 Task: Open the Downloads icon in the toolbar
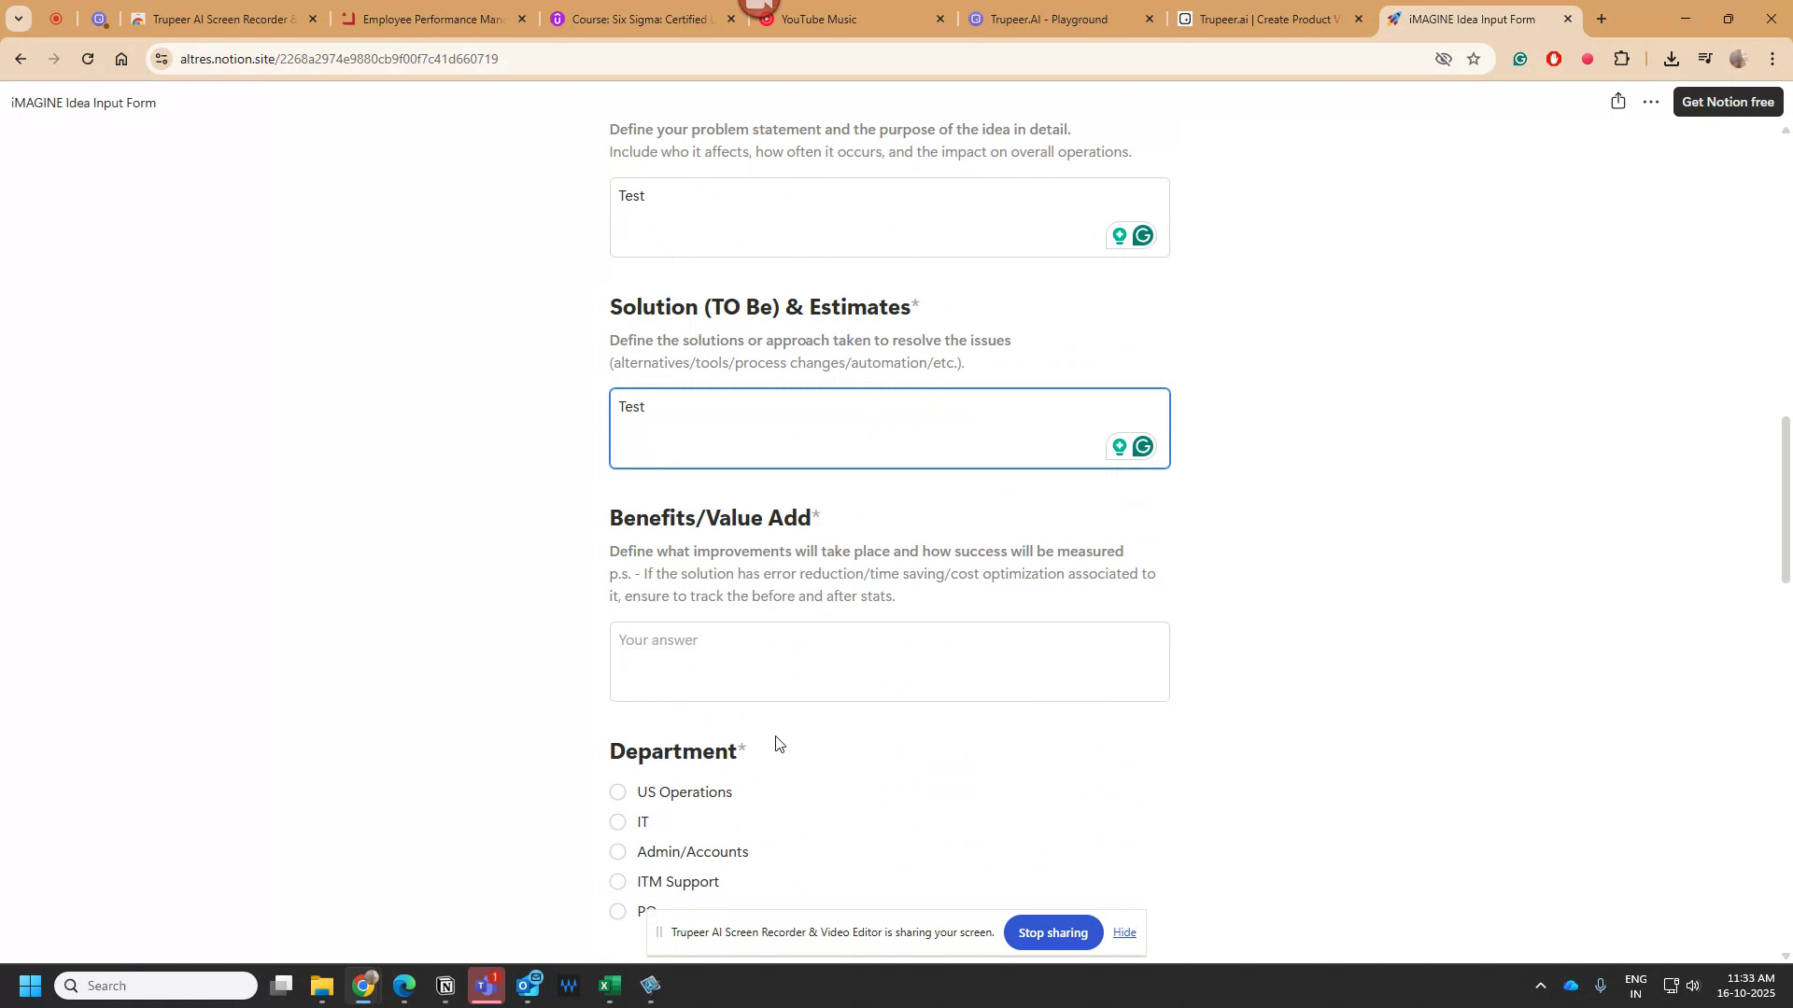1671,59
